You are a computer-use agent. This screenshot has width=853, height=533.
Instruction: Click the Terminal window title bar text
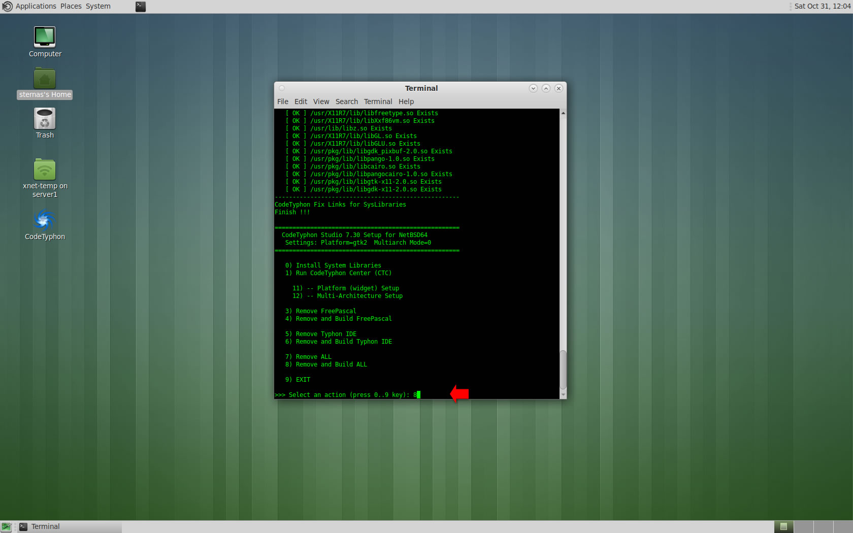[421, 88]
